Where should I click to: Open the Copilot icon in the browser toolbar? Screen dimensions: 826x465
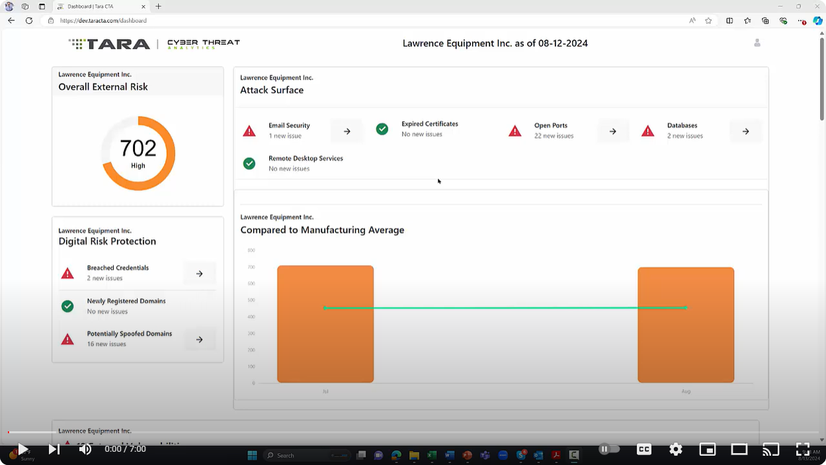(817, 21)
